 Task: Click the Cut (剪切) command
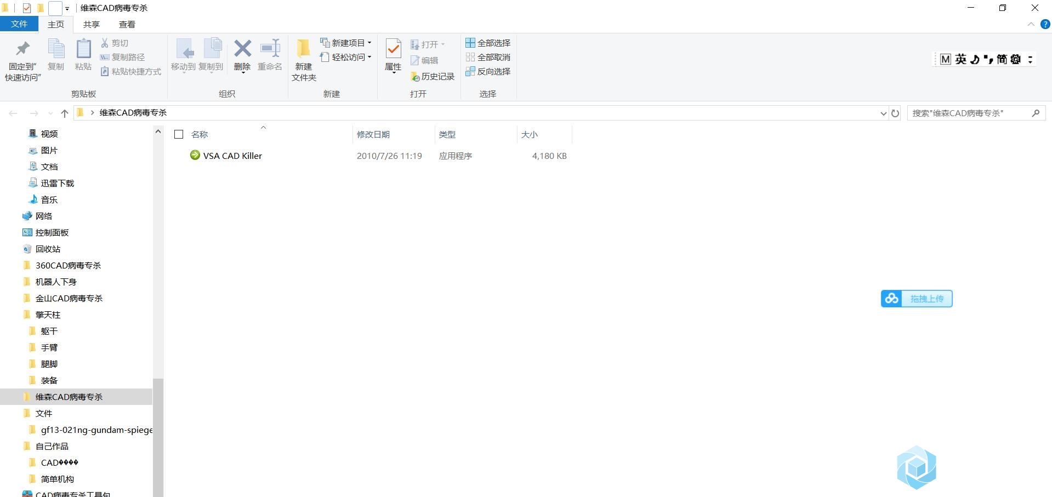point(115,43)
